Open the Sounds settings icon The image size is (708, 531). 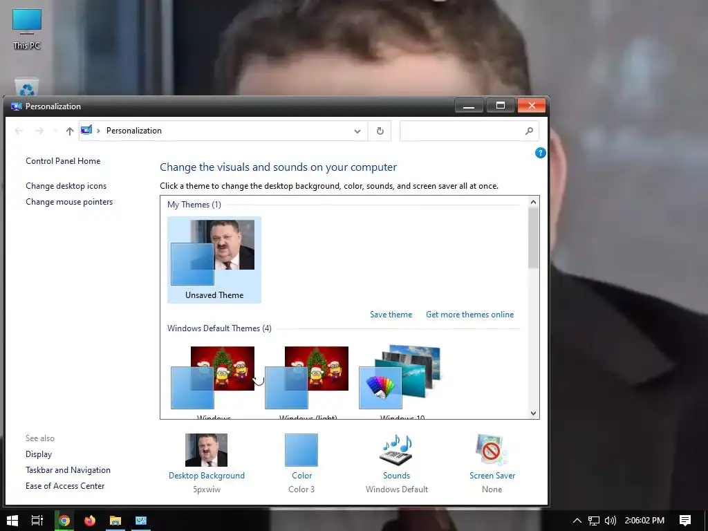pos(396,449)
